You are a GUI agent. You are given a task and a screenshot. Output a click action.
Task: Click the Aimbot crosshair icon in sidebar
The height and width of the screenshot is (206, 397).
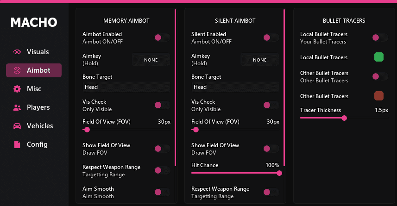17,70
